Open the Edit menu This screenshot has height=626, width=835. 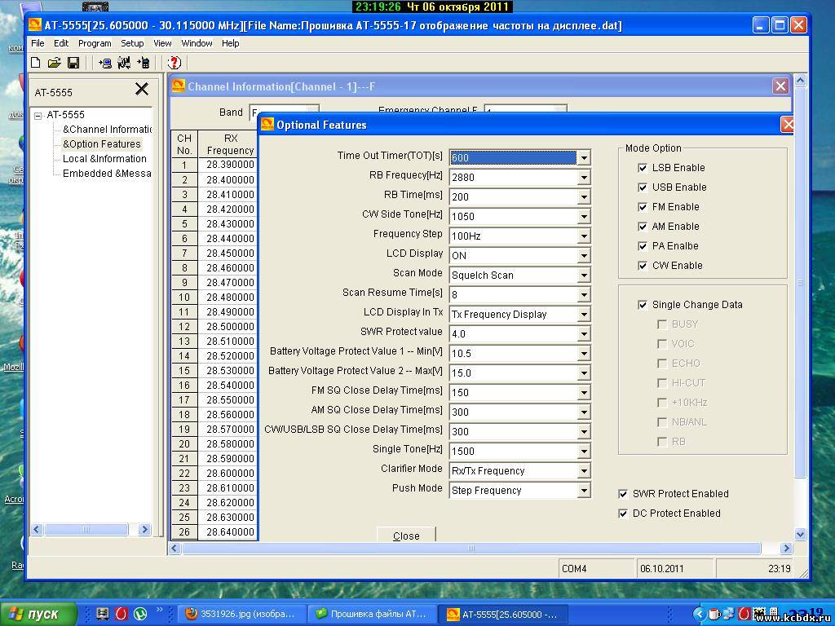[x=61, y=43]
